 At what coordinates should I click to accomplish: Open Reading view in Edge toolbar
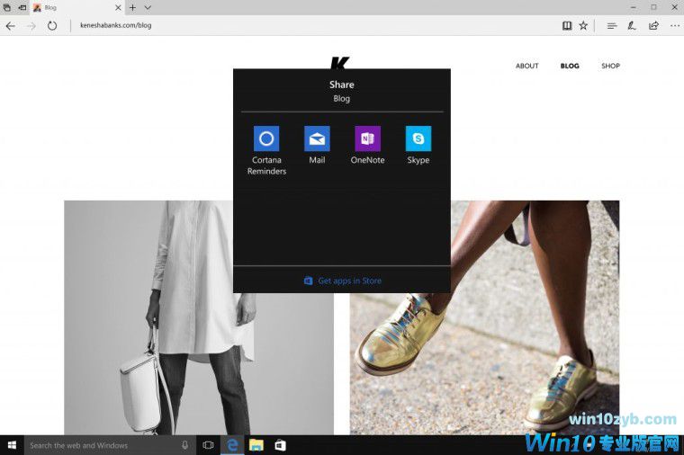(567, 26)
